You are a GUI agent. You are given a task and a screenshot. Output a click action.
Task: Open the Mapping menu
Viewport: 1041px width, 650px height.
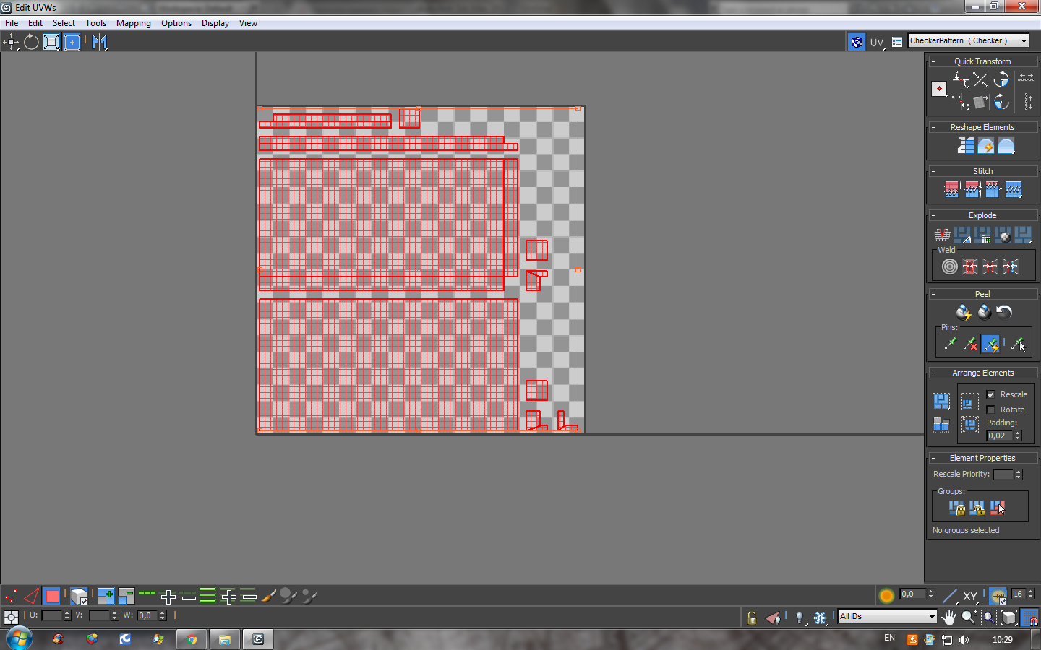(x=134, y=23)
